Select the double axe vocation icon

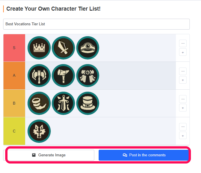pyautogui.click(x=39, y=76)
